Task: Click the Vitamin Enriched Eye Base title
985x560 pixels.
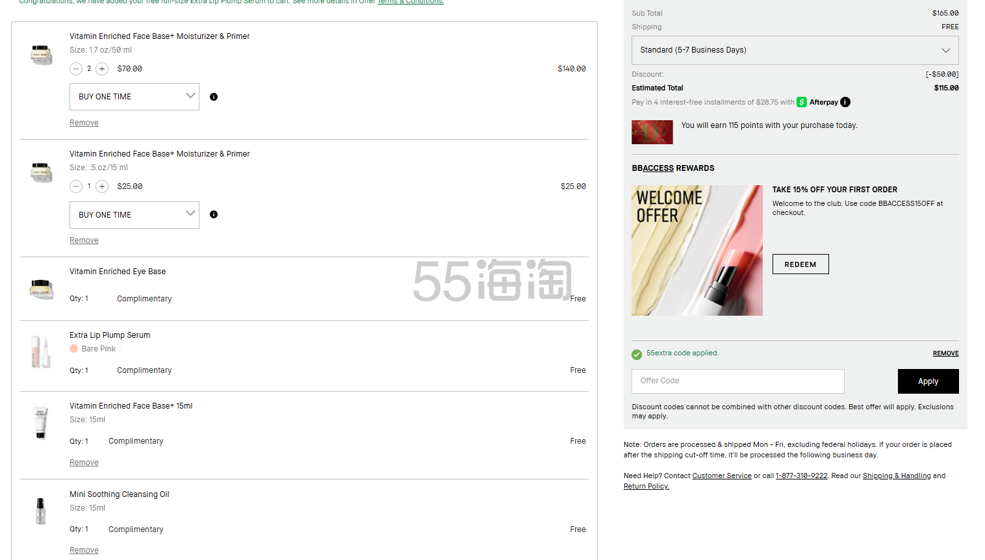Action: click(118, 272)
